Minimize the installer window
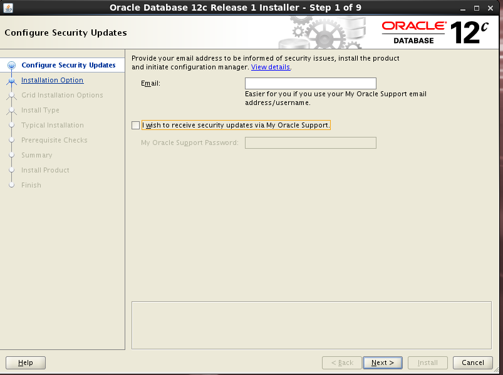 click(462, 8)
